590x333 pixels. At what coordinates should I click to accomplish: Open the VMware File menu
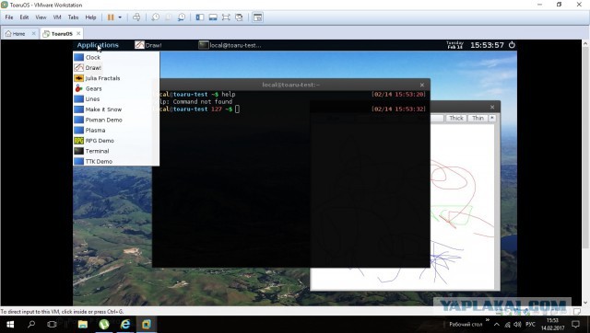coord(9,17)
